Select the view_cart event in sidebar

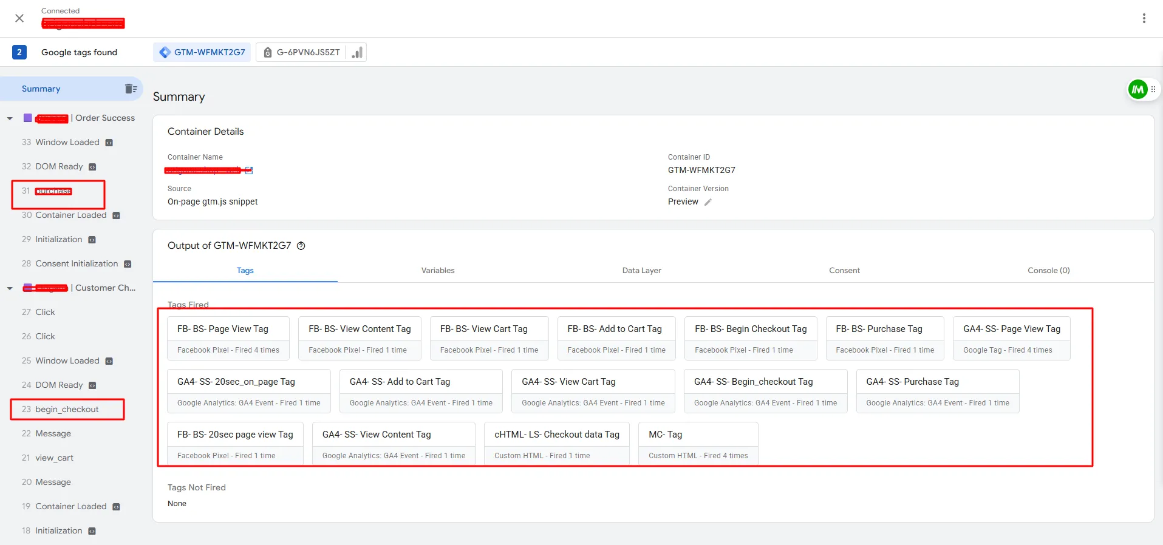click(x=54, y=458)
